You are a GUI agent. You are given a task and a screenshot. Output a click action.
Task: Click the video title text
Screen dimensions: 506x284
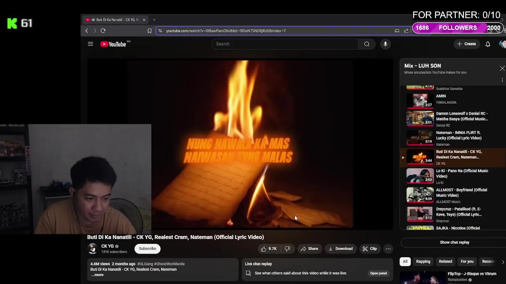pyautogui.click(x=176, y=237)
